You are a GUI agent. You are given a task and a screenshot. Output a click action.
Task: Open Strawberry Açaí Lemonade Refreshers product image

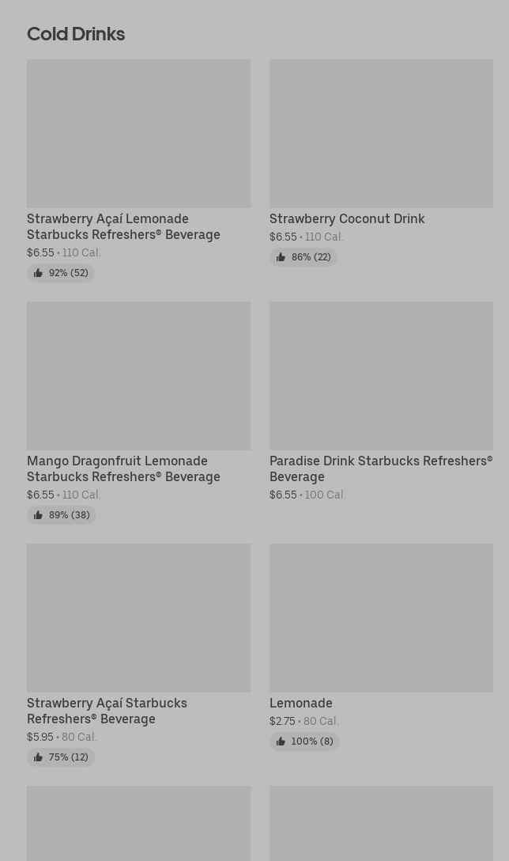(138, 133)
